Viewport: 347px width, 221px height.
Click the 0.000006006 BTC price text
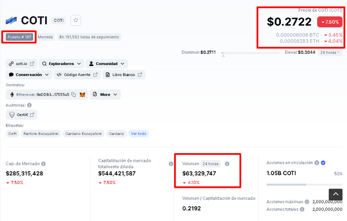pos(298,35)
